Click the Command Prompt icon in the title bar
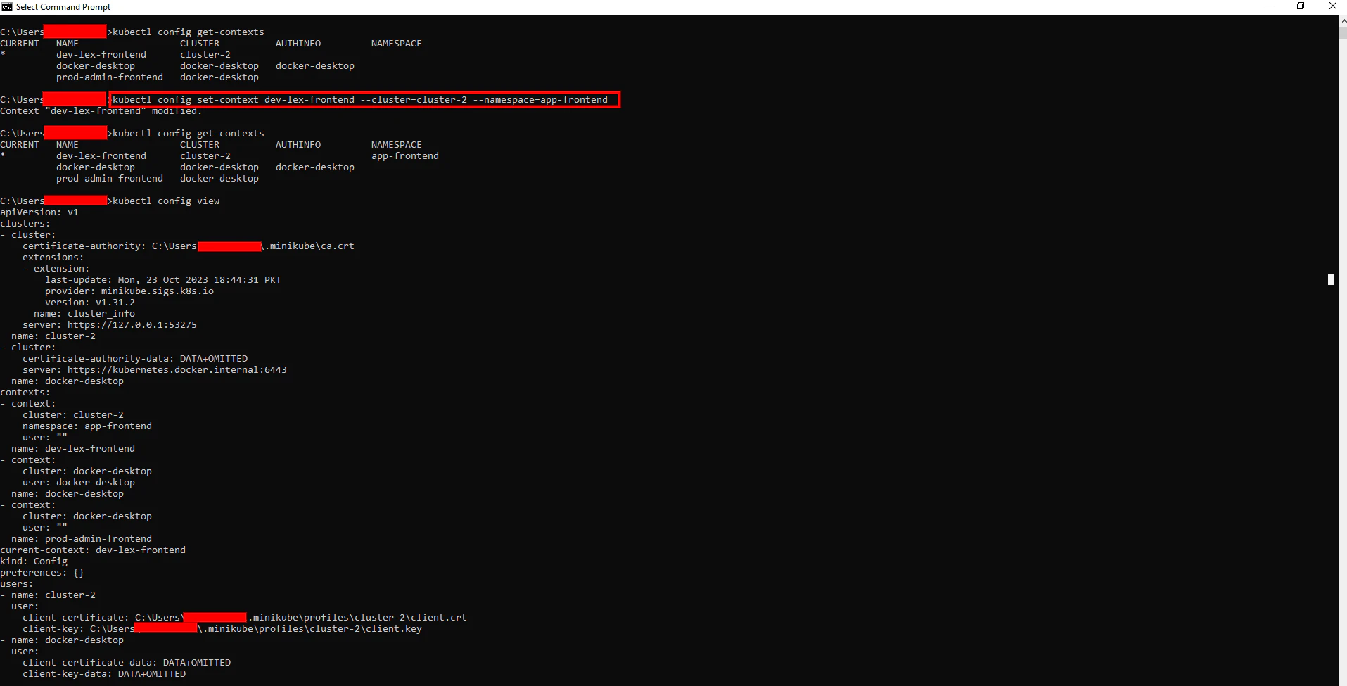Screen dimensions: 1347x686 point(6,6)
